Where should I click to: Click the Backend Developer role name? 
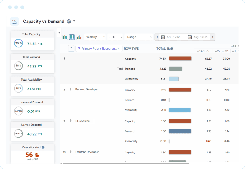(86, 89)
